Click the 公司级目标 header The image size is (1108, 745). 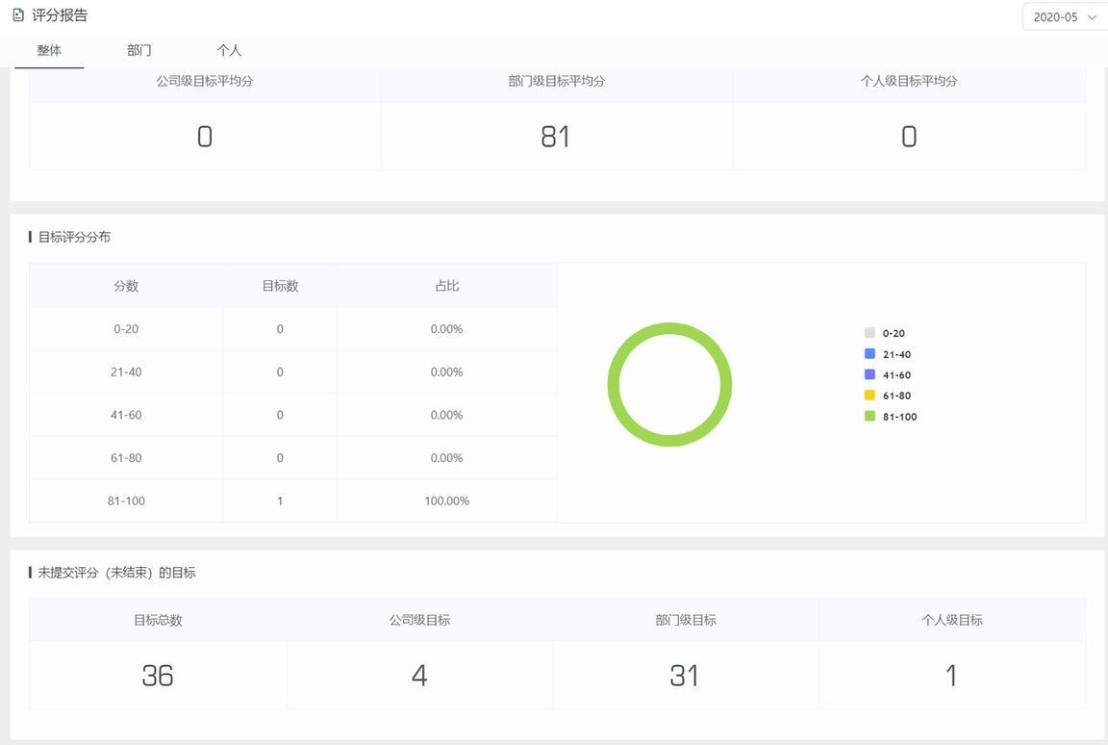419,620
